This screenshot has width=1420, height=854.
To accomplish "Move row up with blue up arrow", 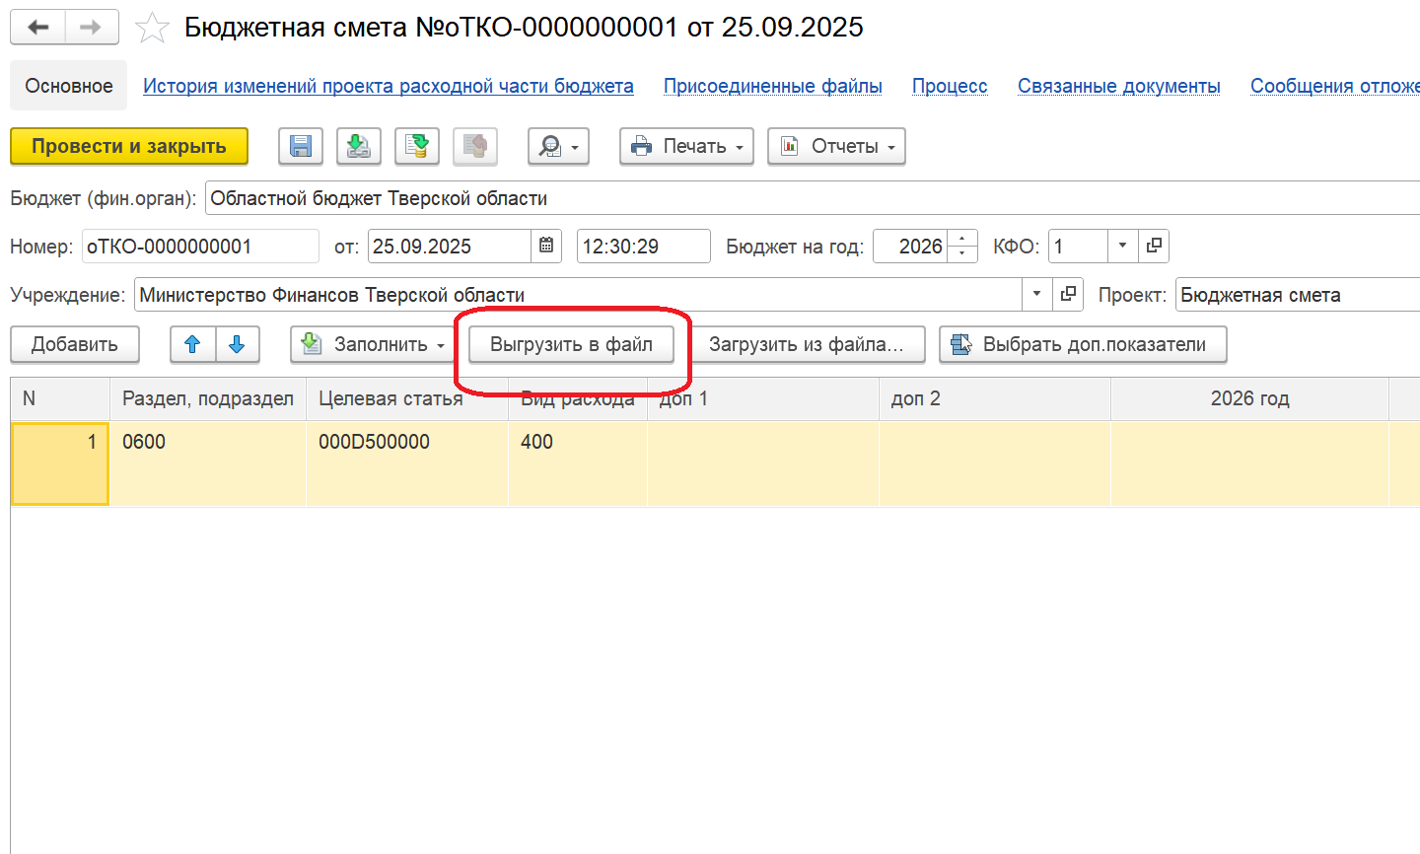I will [192, 344].
